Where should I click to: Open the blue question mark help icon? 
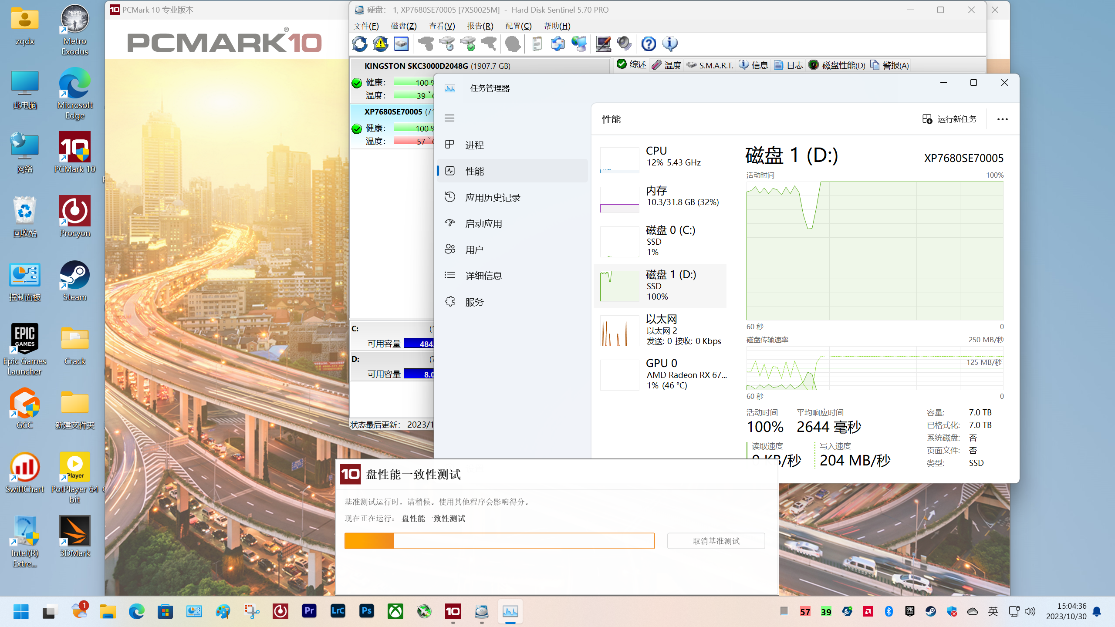pyautogui.click(x=649, y=44)
